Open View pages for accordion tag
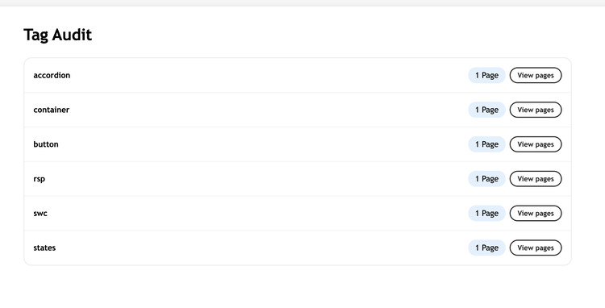605x308 pixels. 536,75
